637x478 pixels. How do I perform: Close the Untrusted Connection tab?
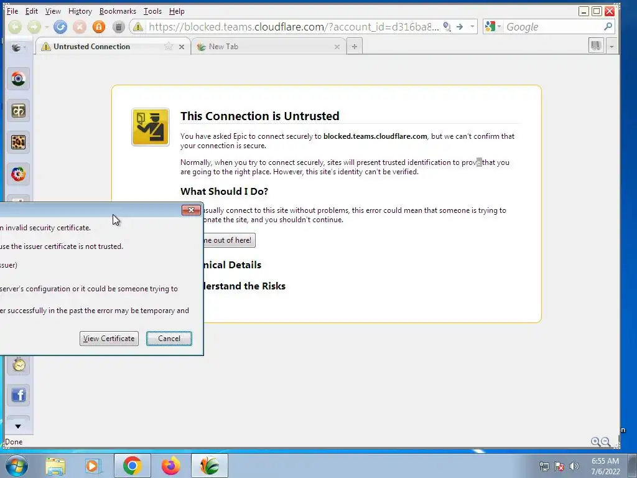click(182, 47)
